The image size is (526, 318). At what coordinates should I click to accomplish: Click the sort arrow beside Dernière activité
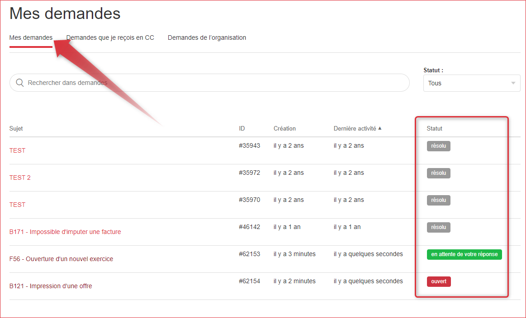(x=380, y=128)
